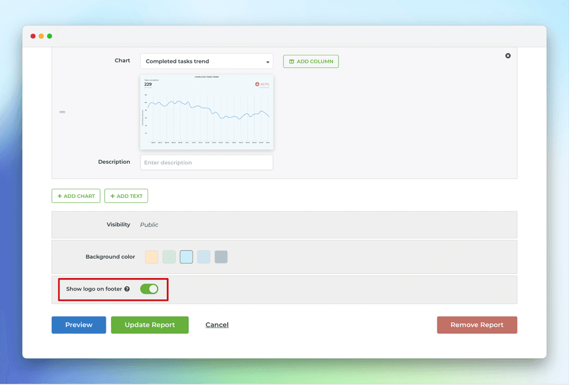Click the 229 tasks completed value in chart
The height and width of the screenshot is (389, 569).
(x=148, y=84)
